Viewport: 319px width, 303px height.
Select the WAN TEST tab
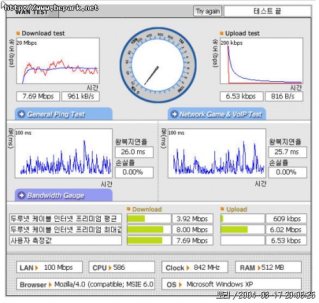[32, 12]
